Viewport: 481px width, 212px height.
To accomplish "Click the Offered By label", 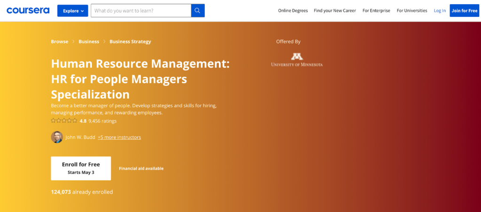I will click(288, 41).
